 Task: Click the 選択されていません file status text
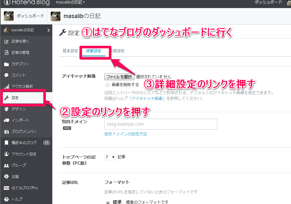[x=153, y=77]
